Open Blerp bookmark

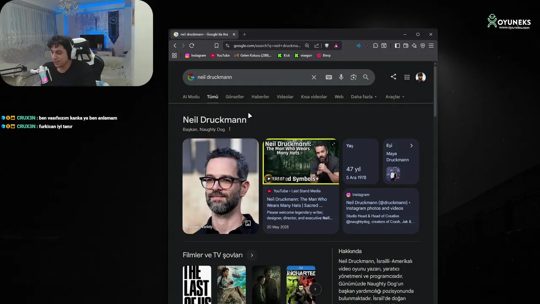[324, 55]
